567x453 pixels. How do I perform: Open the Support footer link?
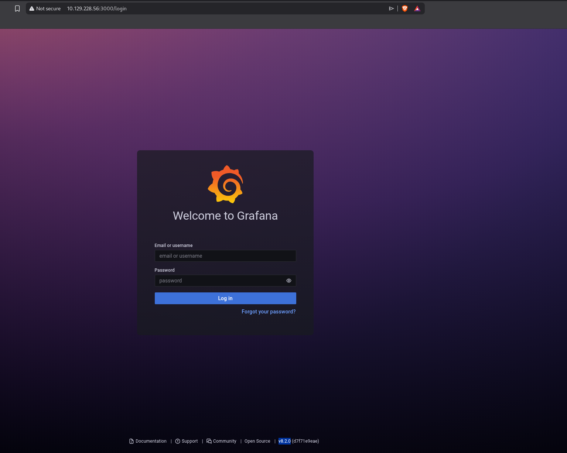tap(190, 441)
